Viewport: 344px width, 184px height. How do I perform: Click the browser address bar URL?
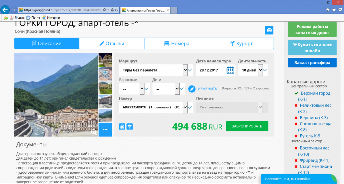click(x=62, y=10)
